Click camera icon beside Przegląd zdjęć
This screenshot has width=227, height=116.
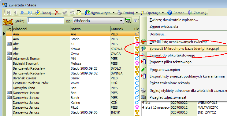tap(143, 97)
